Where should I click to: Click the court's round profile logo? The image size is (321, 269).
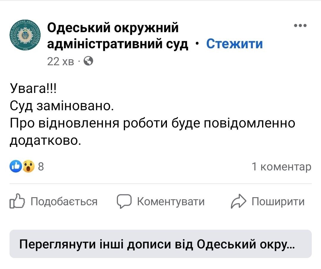25,35
